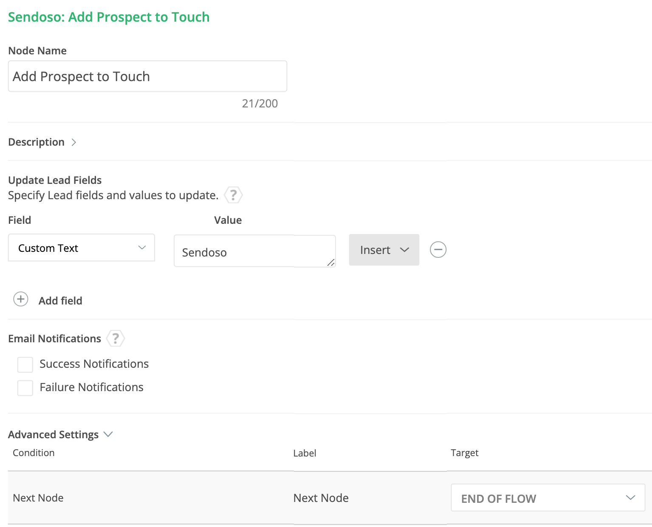Click the Success Notifications label text
Image resolution: width=652 pixels, height=527 pixels.
point(94,364)
